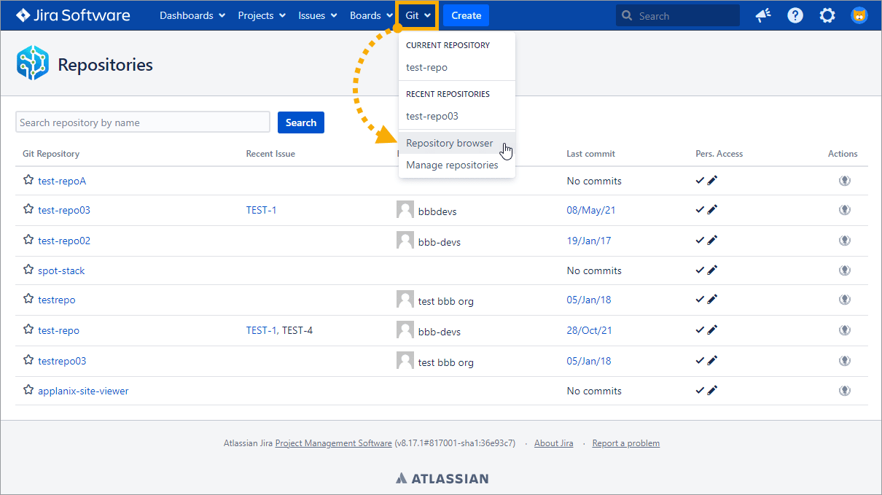Expand the Dashboards dropdown menu

[192, 15]
